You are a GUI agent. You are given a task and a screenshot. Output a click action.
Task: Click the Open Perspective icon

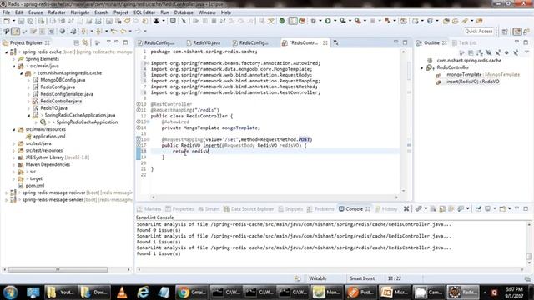click(x=505, y=32)
